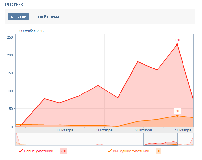Click the orange 30 tooltip on the chart

tap(177, 111)
